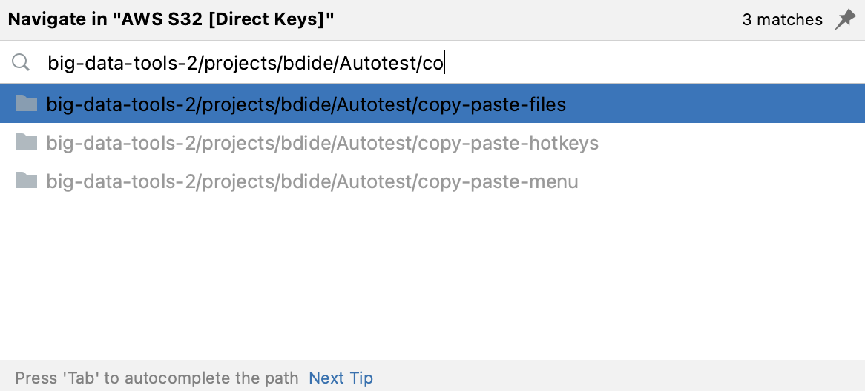Click folder icon beside copy-paste-menu
The width and height of the screenshot is (865, 391).
tap(27, 181)
